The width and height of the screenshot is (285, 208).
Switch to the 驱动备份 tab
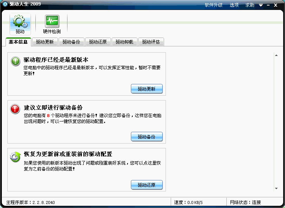[x=71, y=42]
